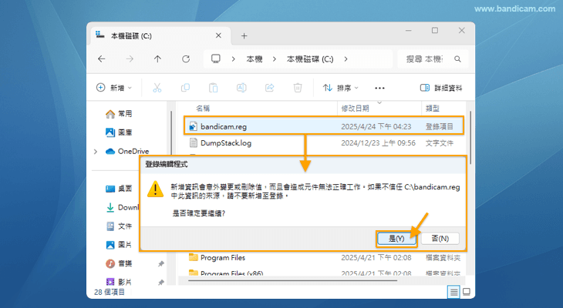Add a new tab with plus

pos(244,36)
